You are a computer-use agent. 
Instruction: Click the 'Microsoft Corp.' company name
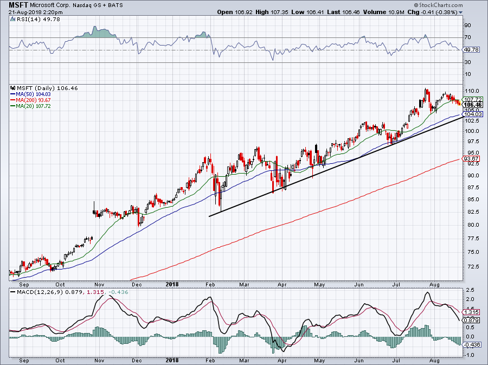tap(50, 5)
